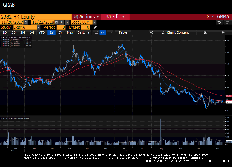Viewport: 232px width, 167px height.
Task: Expand the ExpMA study dropdown arrow
Action: (38, 27)
